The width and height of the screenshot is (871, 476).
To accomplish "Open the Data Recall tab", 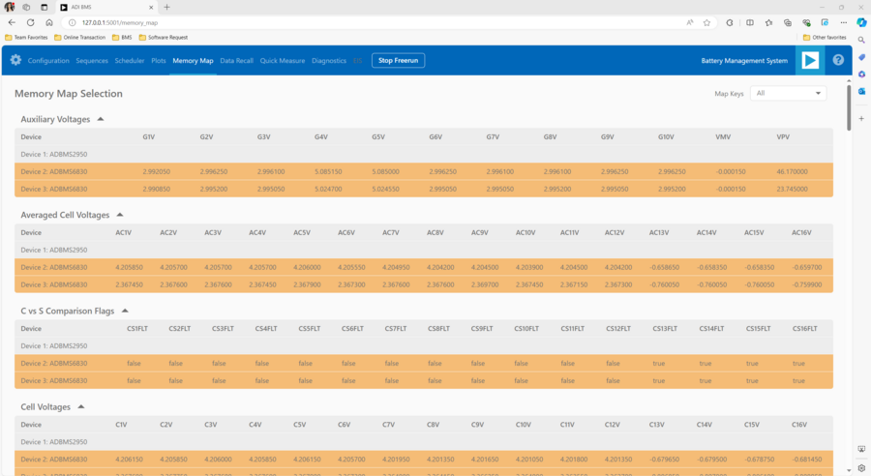I will pyautogui.click(x=236, y=60).
